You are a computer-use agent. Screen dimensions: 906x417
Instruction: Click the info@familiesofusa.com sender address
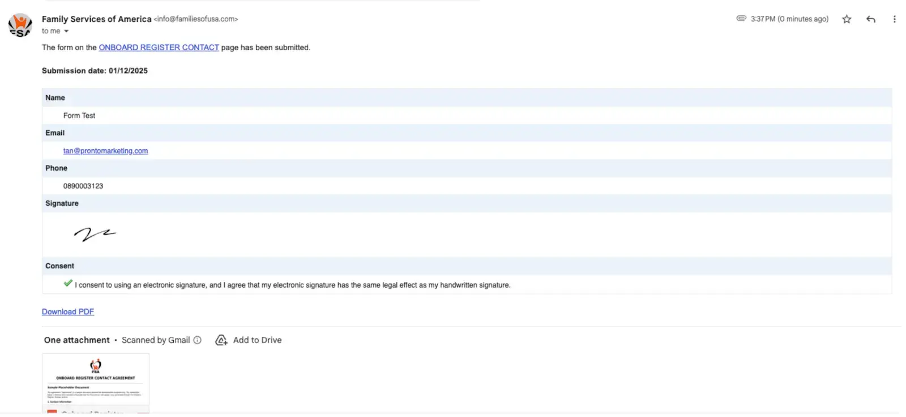[x=196, y=19]
